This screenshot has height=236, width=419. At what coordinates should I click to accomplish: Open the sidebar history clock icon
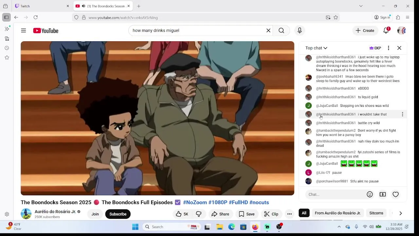(x=7, y=48)
